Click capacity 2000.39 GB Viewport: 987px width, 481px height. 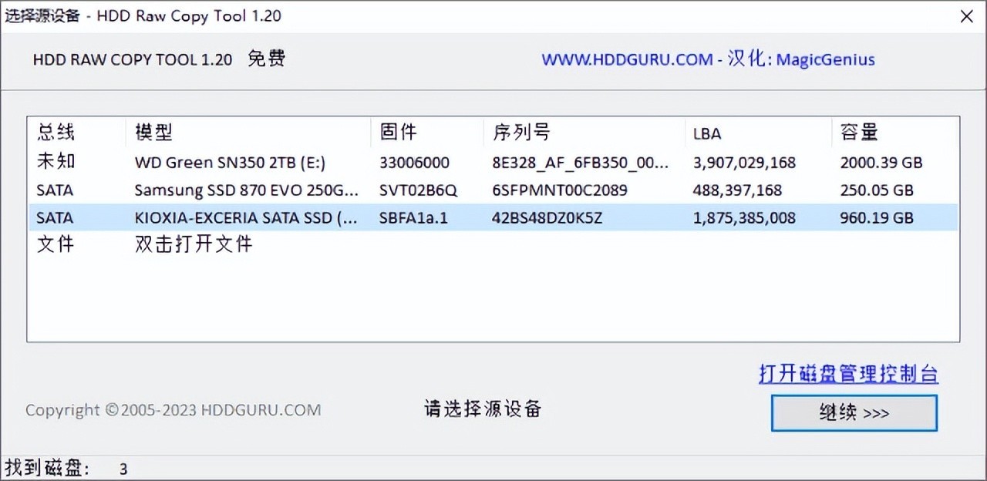click(881, 163)
